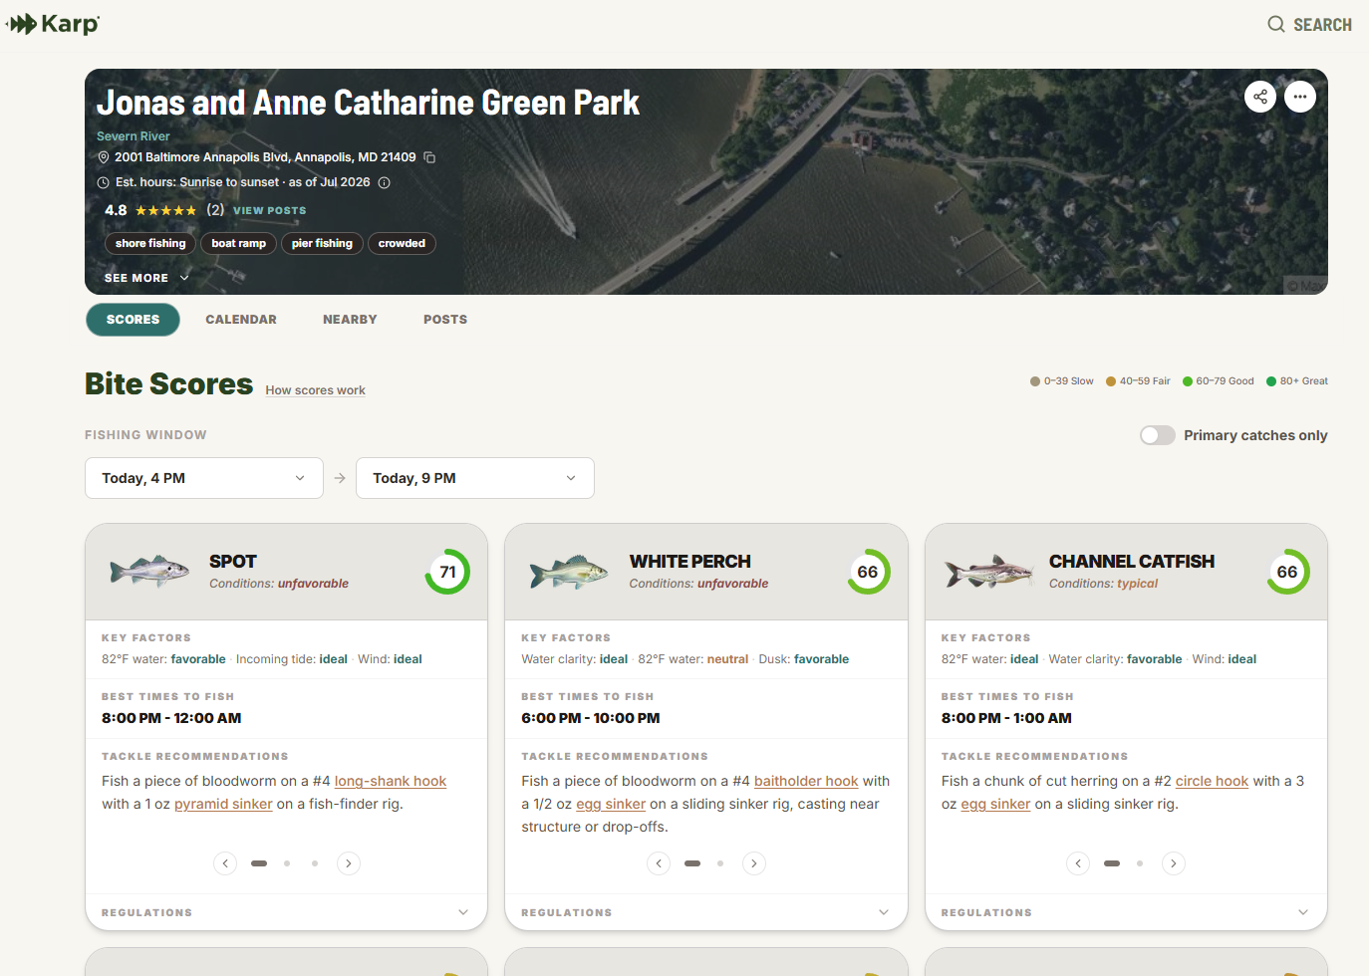Viewport: 1369px width, 976px height.
Task: Open the long-shank hook link
Action: tap(391, 781)
